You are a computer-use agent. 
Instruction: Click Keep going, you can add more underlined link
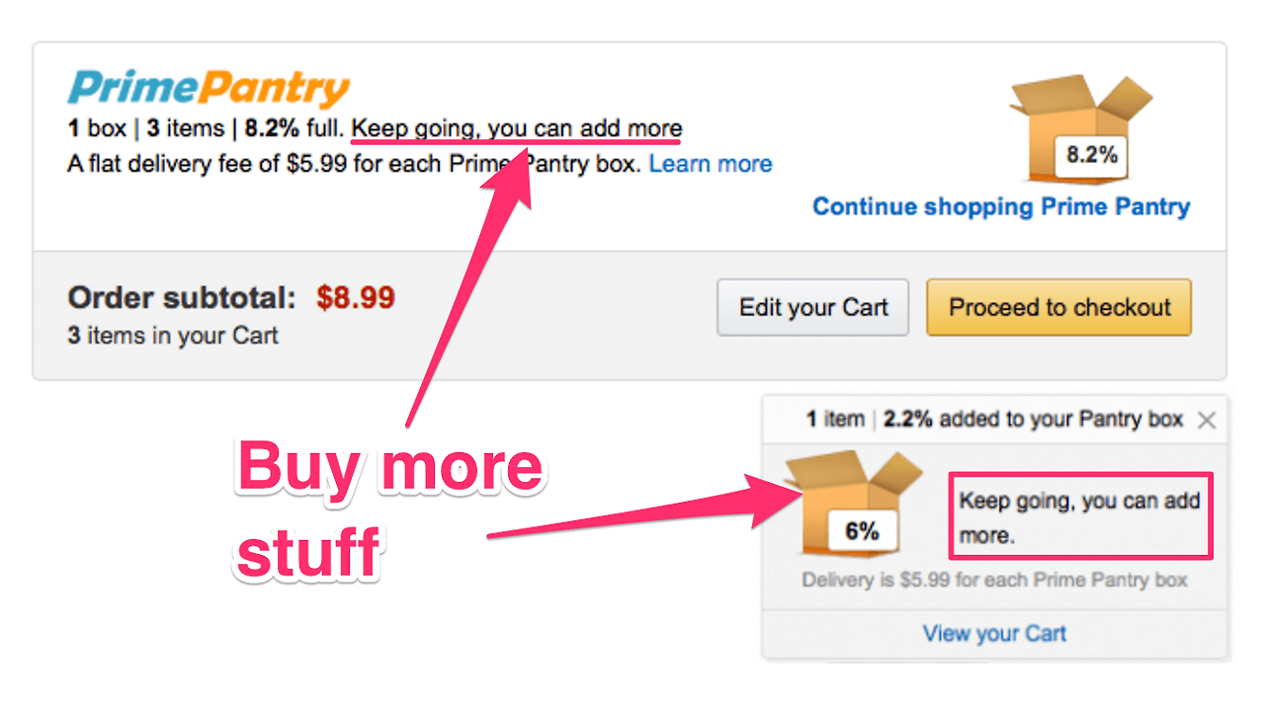(518, 128)
